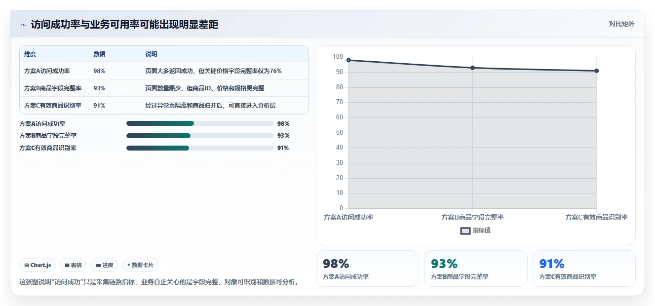Click the chart data point for 方案C
This screenshot has width=655, height=306.
point(597,71)
